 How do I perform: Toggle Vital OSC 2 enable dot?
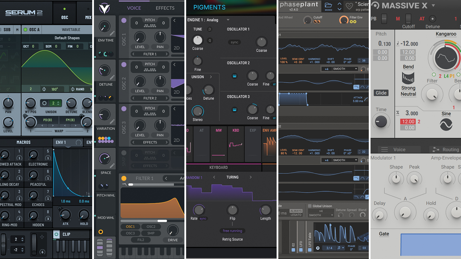pos(124,64)
